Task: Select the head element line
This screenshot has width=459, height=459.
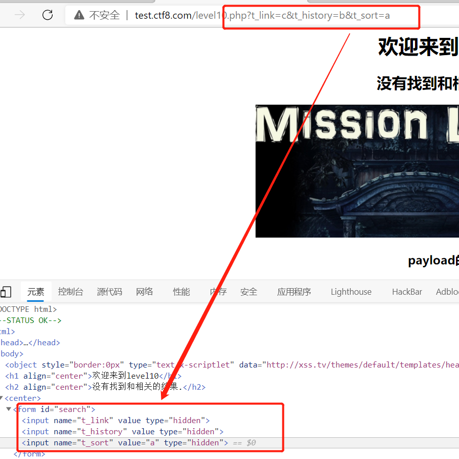Action: [30, 343]
